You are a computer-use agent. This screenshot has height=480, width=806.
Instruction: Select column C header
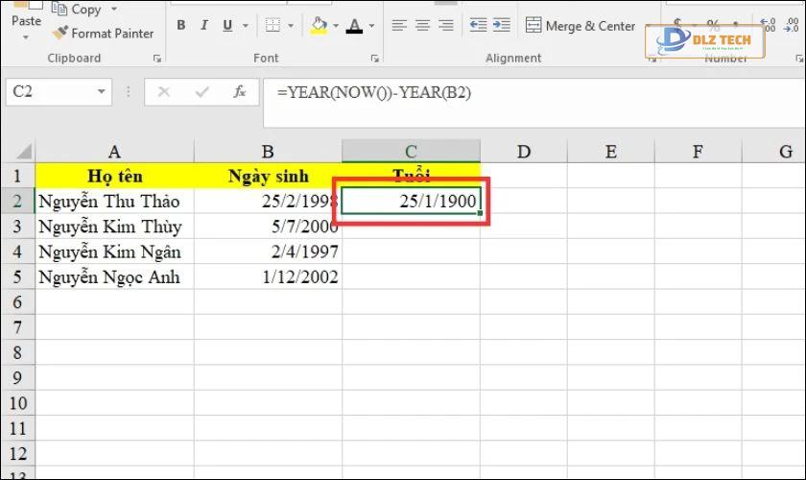coord(411,152)
